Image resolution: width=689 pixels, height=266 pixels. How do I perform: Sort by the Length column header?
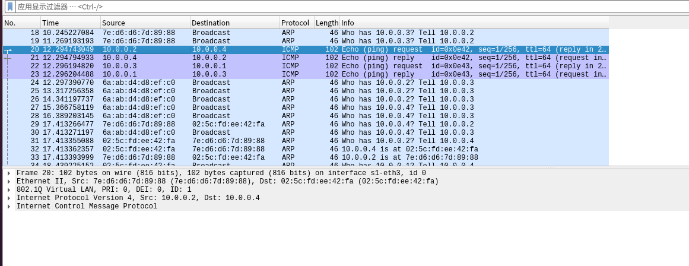[327, 23]
